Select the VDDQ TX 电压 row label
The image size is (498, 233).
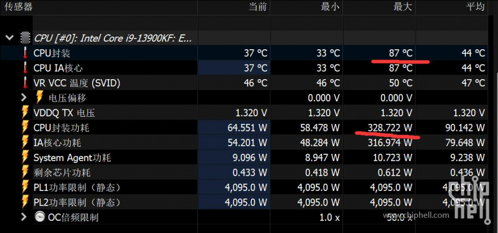(64, 113)
